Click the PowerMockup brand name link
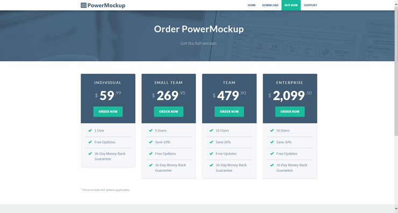This screenshot has height=213, width=398. (x=106, y=5)
